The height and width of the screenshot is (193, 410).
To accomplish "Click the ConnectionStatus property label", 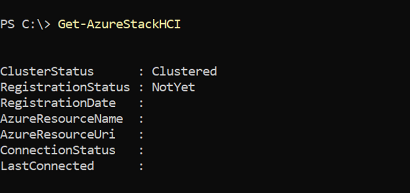I will (58, 150).
